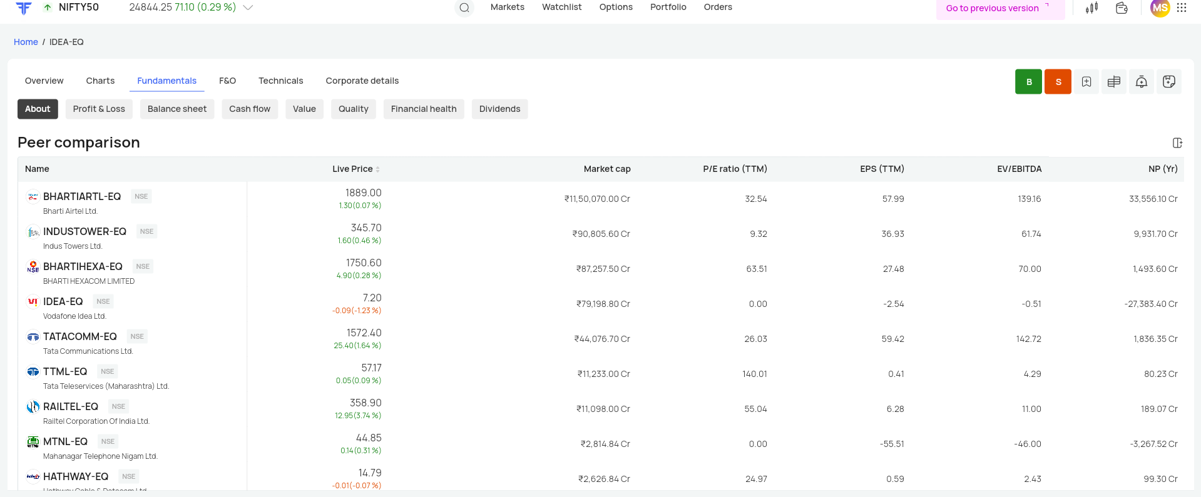Click the NP (Yr) column header
This screenshot has width=1201, height=497.
tap(1163, 169)
